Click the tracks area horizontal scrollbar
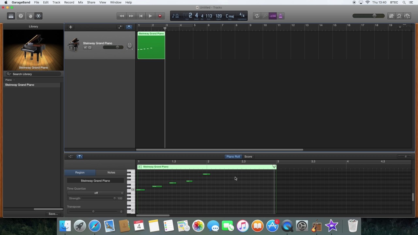The image size is (418, 235). click(x=219, y=150)
